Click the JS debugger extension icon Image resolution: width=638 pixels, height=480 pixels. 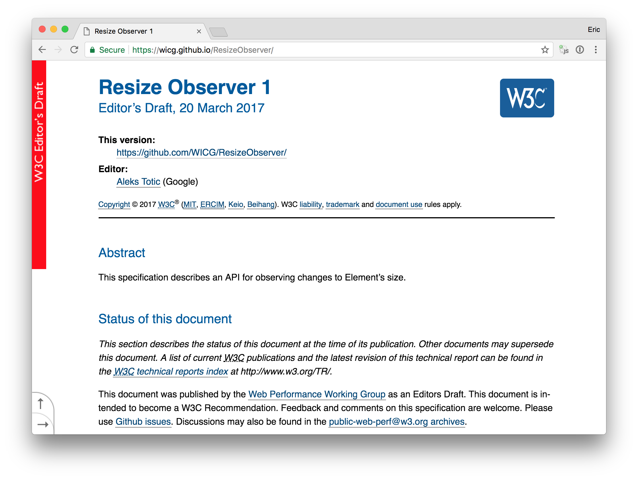tap(564, 50)
